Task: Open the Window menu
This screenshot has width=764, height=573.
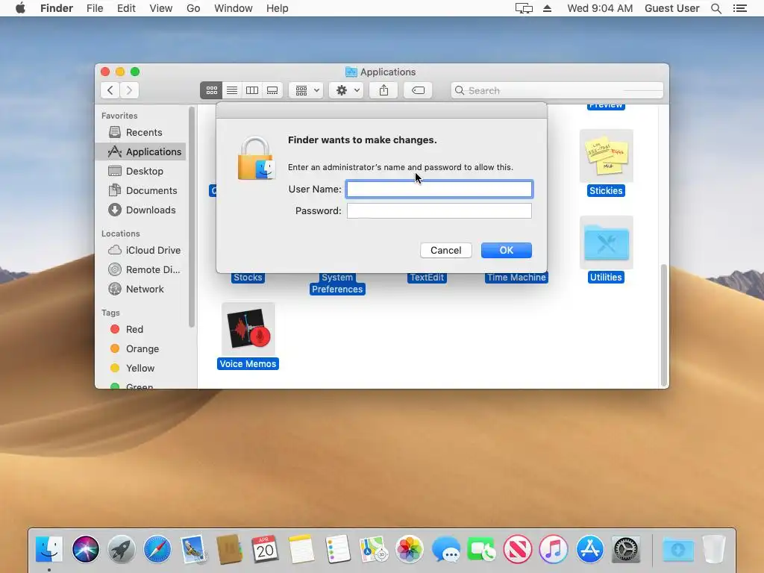Action: click(x=234, y=8)
